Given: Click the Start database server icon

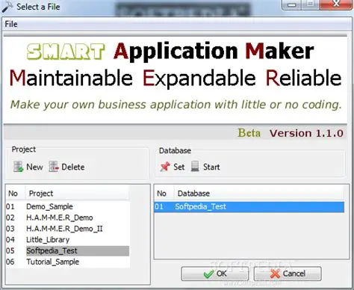Looking at the screenshot, I should (195, 167).
